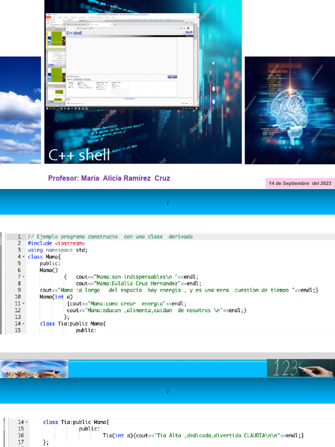Focus the browser address bar

[x=128, y=28]
